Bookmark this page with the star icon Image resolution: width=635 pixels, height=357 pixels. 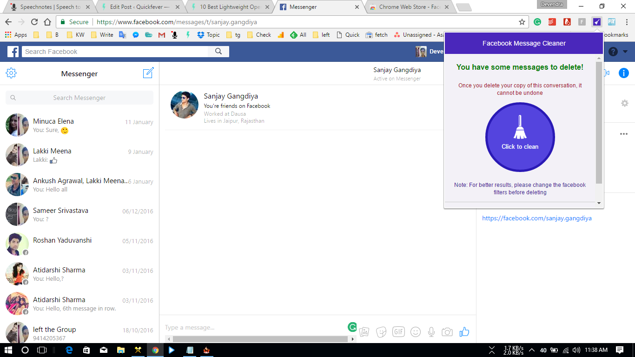point(522,22)
